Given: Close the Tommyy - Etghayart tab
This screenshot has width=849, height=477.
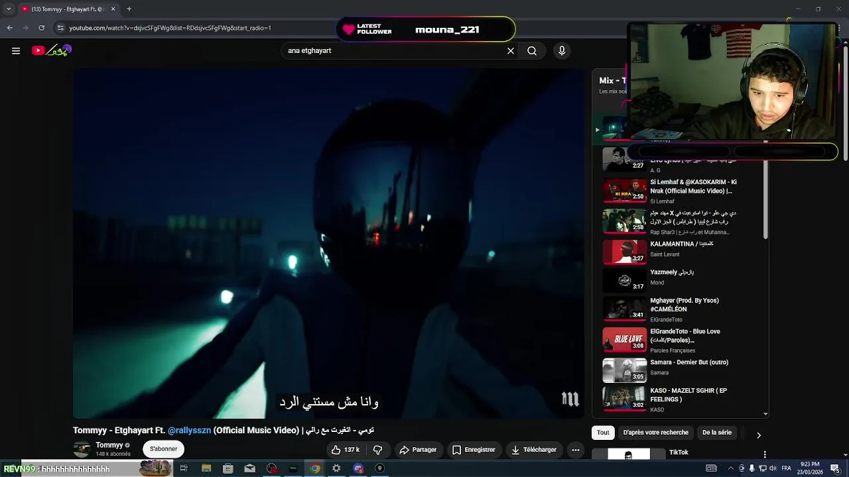Looking at the screenshot, I should pos(113,9).
